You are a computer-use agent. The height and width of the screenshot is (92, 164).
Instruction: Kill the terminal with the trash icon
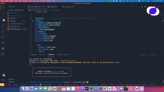point(155,54)
